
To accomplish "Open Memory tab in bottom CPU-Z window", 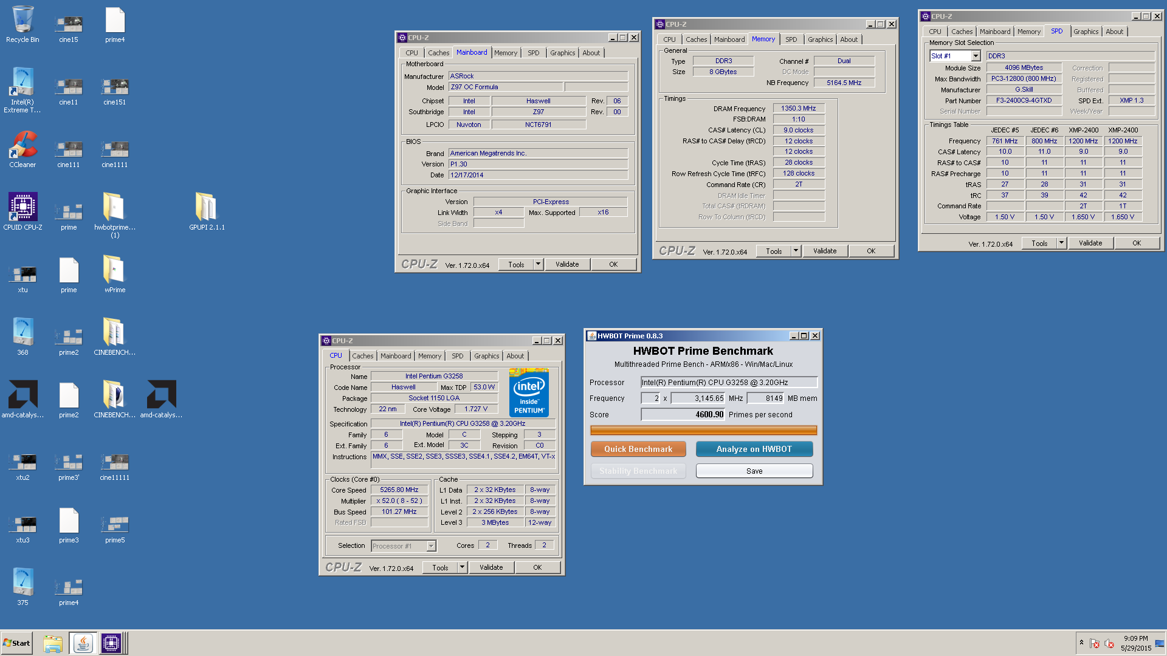I will [x=430, y=356].
